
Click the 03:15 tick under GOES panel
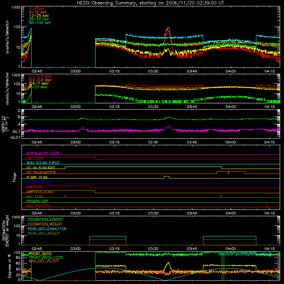114,142
